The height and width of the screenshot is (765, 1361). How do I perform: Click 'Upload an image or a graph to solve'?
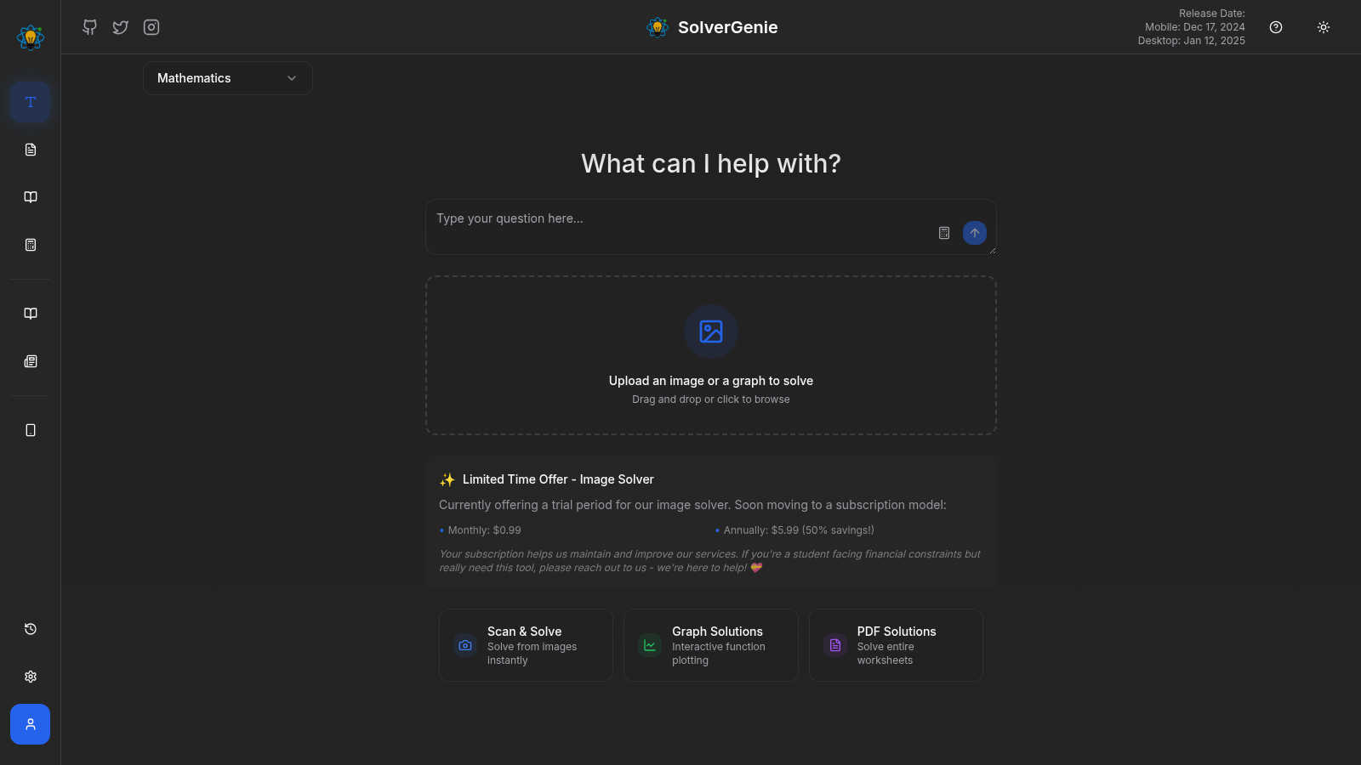pos(711,381)
